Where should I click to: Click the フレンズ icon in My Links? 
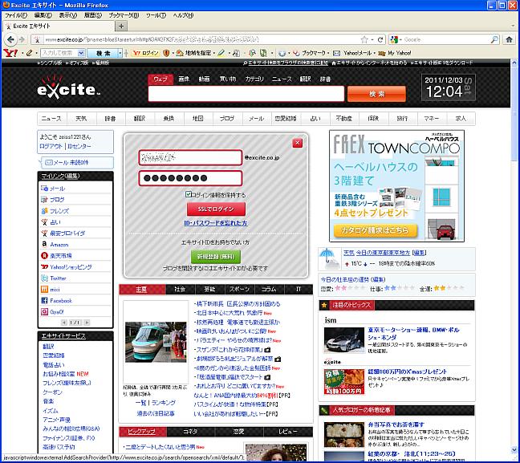44,211
